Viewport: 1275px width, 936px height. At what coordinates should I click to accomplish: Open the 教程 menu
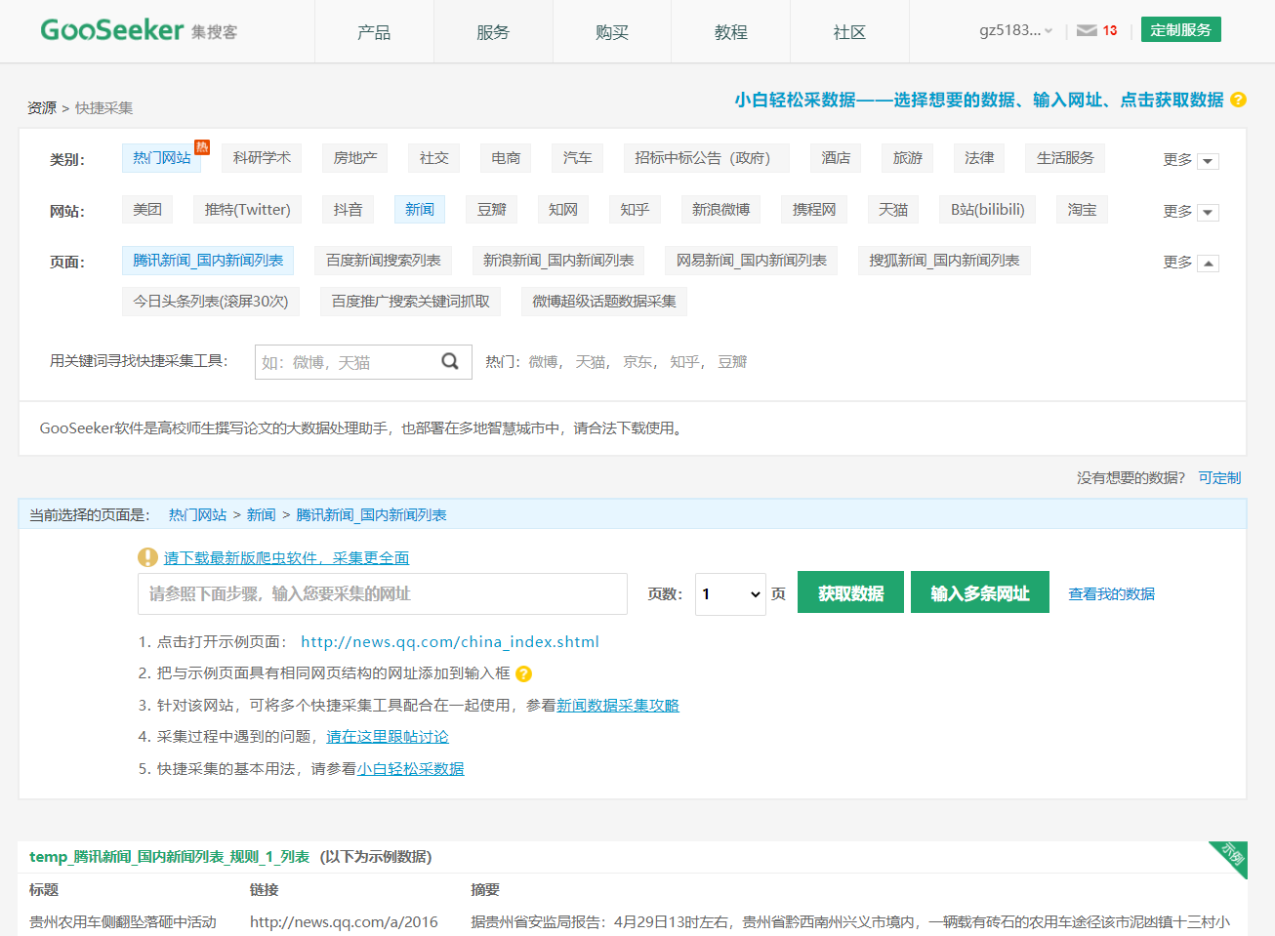pos(730,32)
